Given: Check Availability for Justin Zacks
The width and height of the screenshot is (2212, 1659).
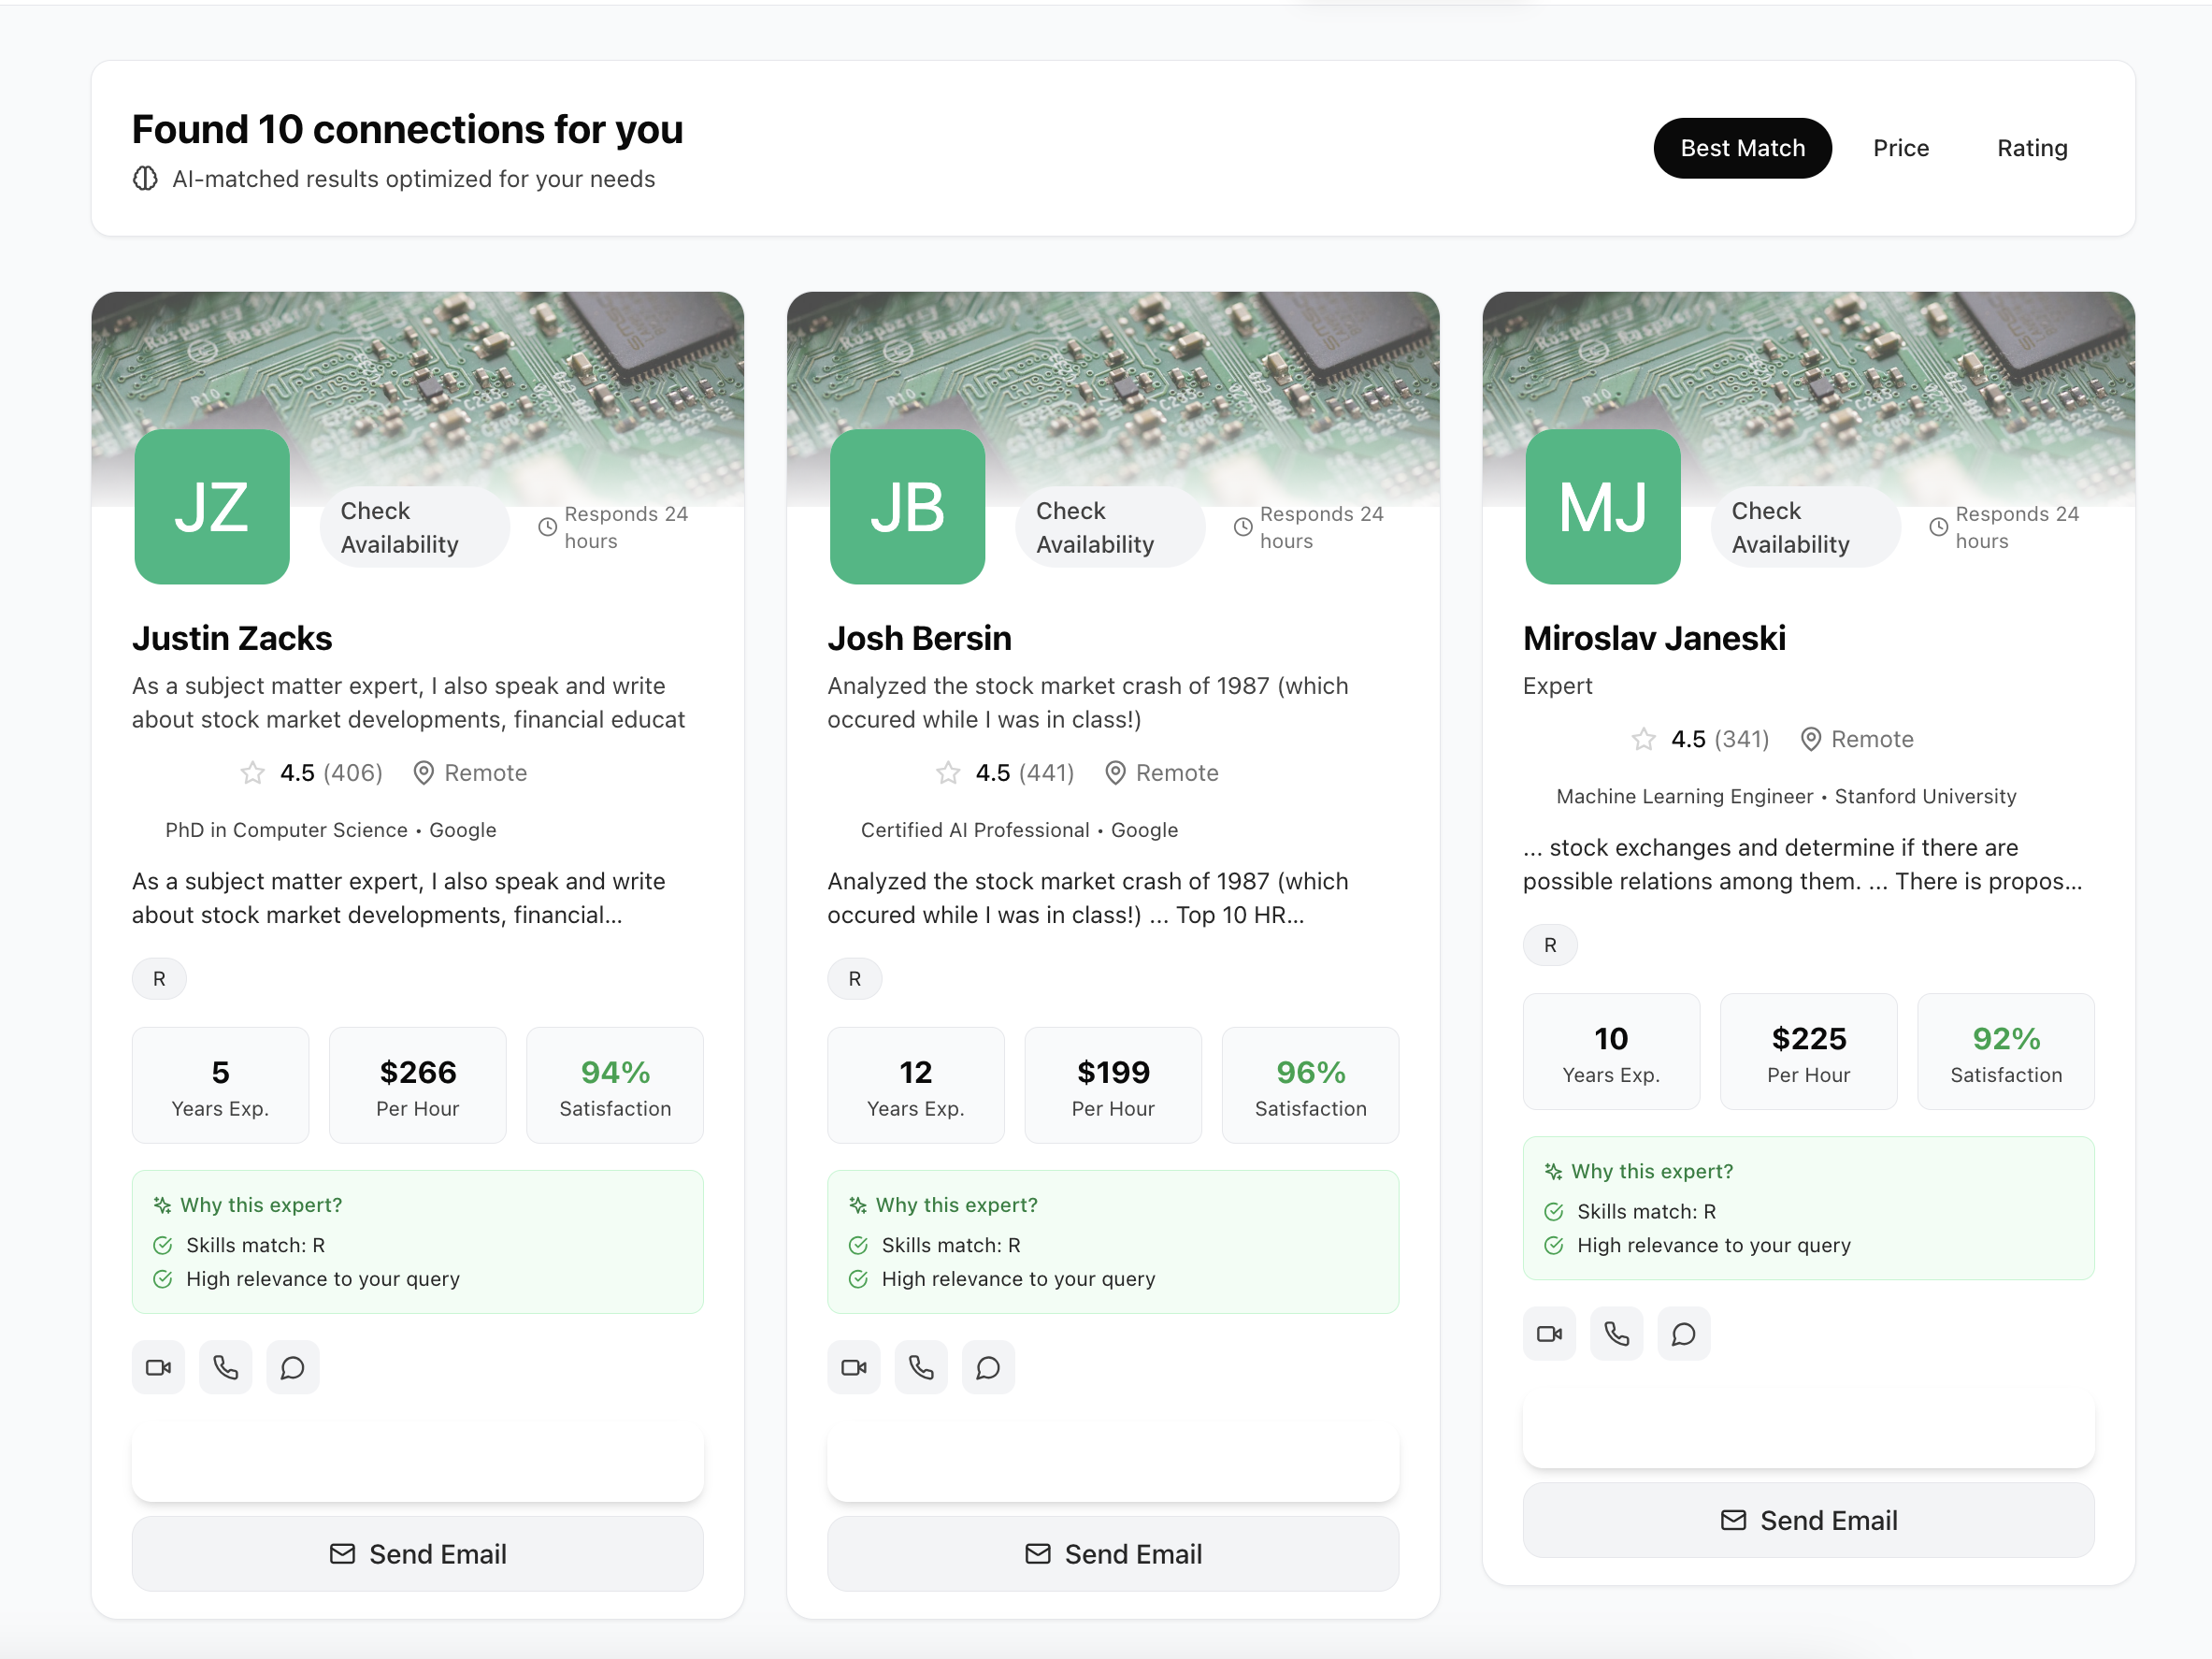Looking at the screenshot, I should click(414, 527).
